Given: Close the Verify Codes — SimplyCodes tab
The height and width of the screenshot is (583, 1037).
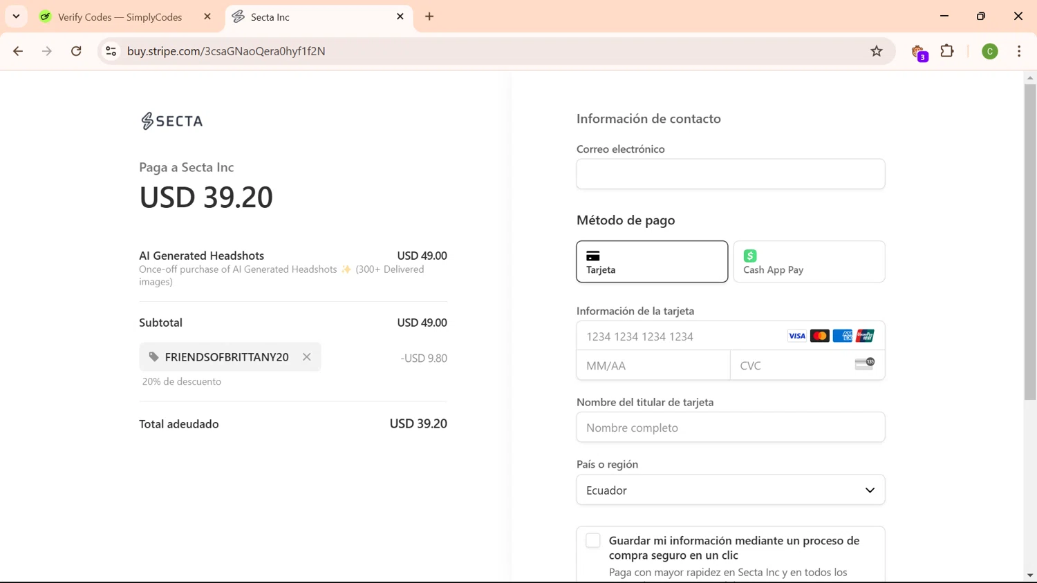Looking at the screenshot, I should pos(207,17).
